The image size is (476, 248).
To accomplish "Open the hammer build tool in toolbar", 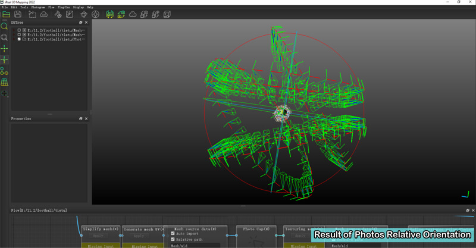I will [x=58, y=14].
